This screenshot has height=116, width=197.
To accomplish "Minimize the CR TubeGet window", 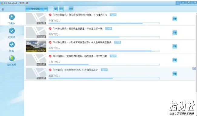I will point(183,2).
